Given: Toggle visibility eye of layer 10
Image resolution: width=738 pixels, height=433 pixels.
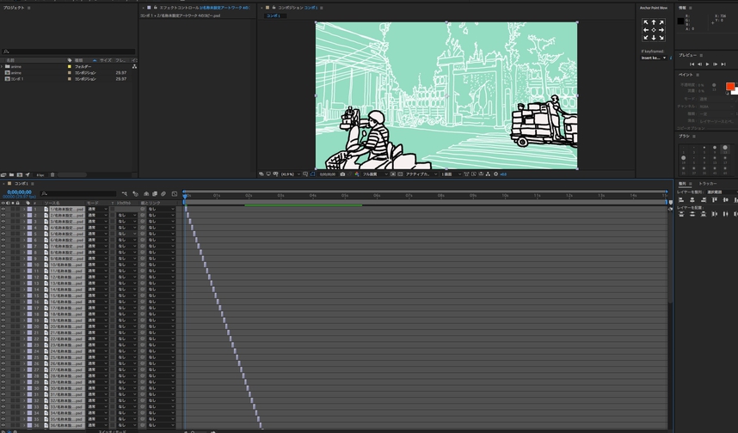Looking at the screenshot, I should 3,265.
